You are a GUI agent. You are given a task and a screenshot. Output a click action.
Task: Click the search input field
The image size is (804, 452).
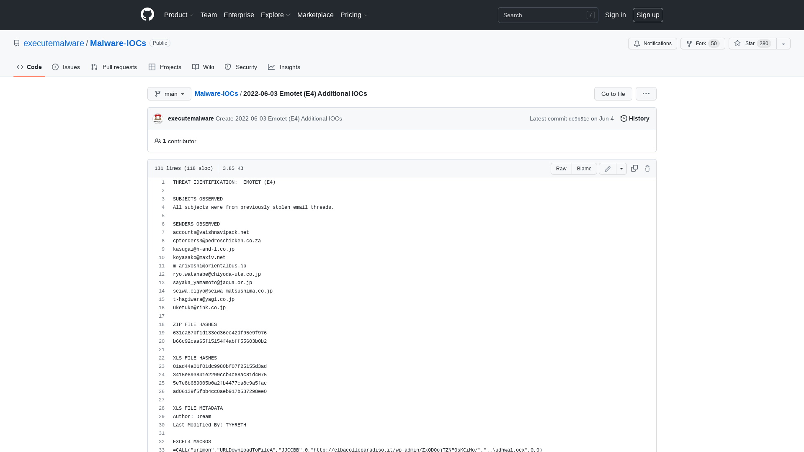point(544,15)
